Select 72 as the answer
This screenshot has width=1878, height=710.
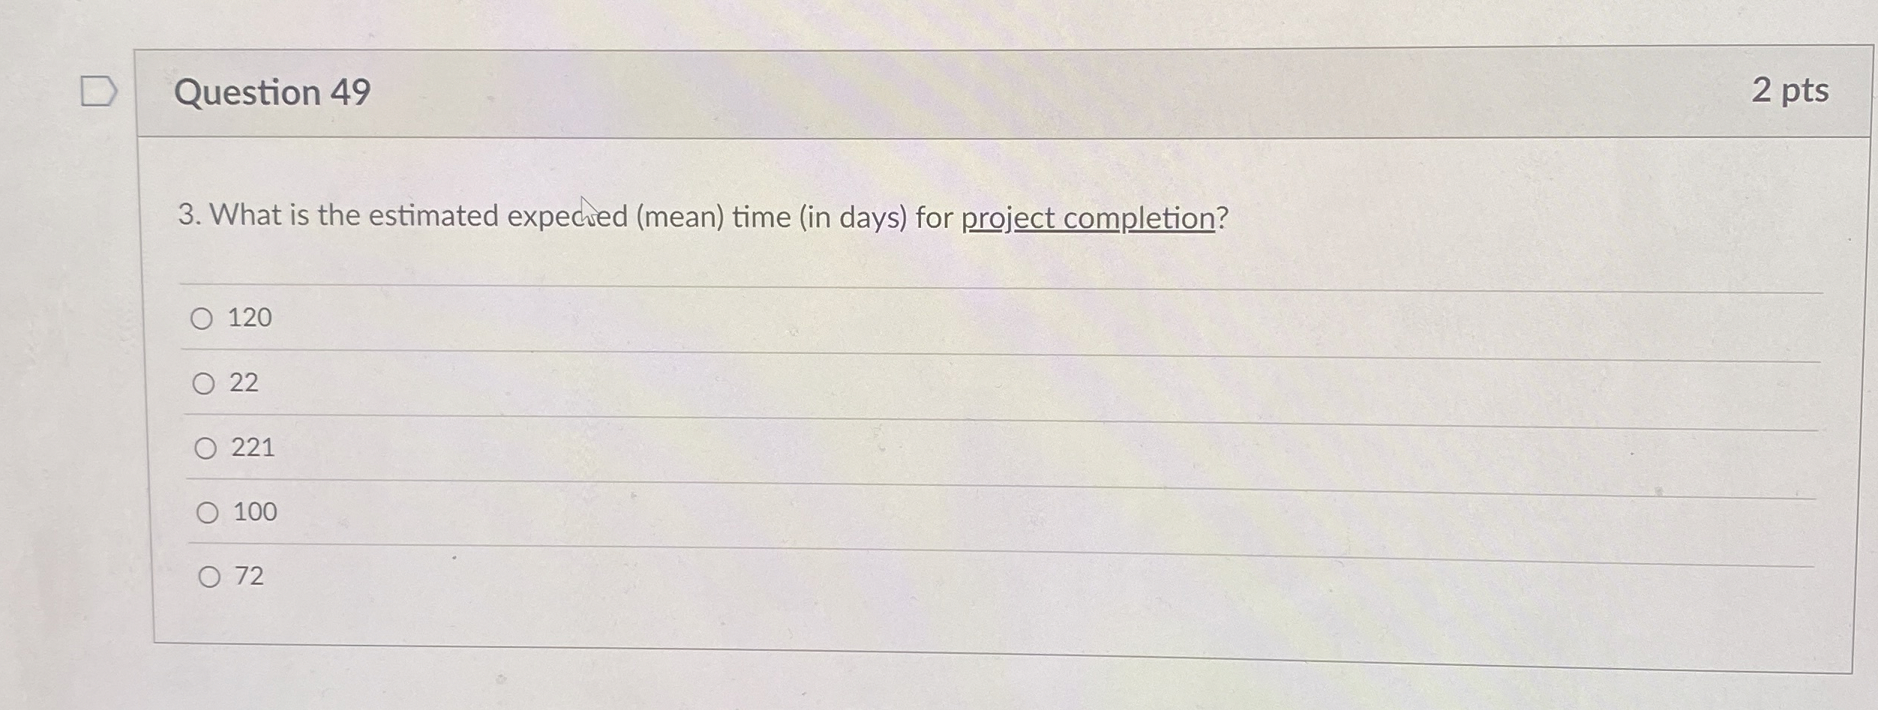click(x=209, y=577)
